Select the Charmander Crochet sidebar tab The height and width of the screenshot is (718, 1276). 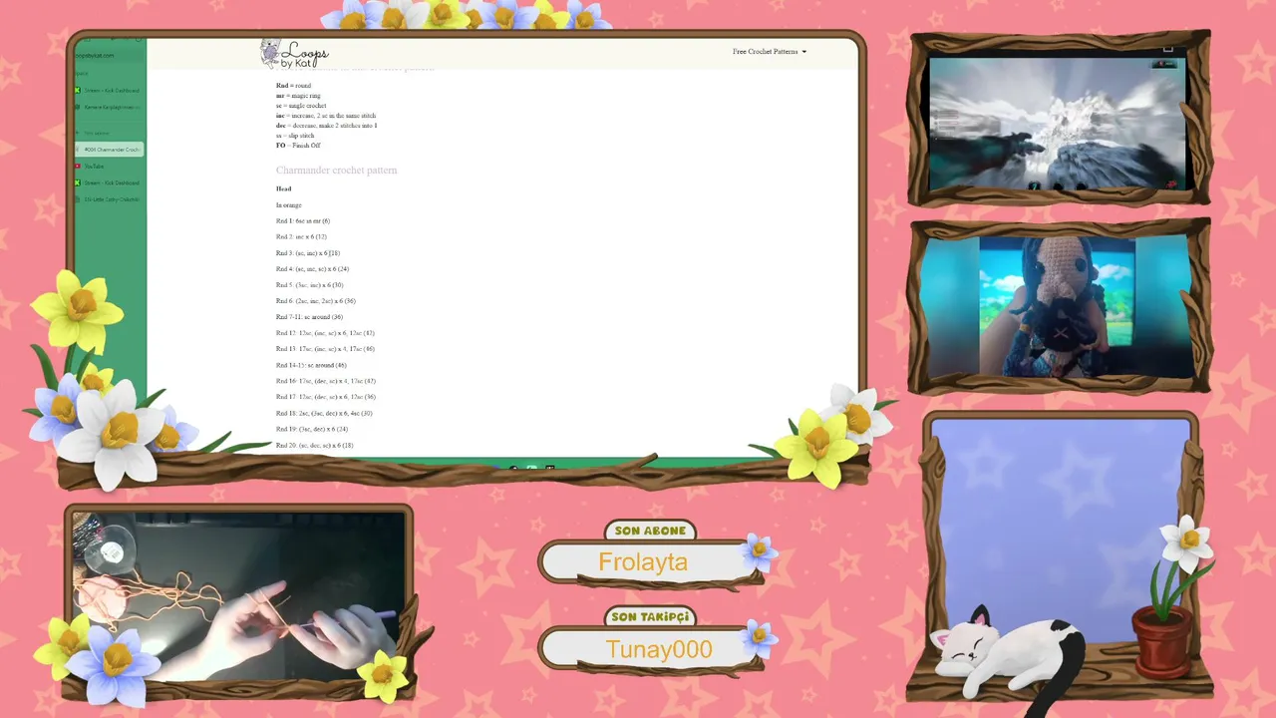coord(109,150)
